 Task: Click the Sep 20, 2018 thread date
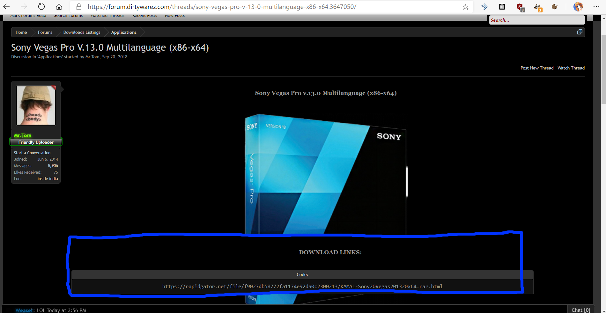[x=115, y=57]
